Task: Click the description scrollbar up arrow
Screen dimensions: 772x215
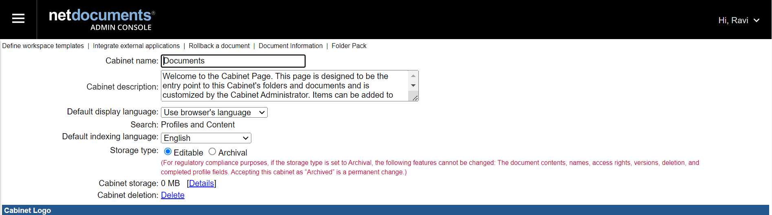Action: click(x=413, y=76)
